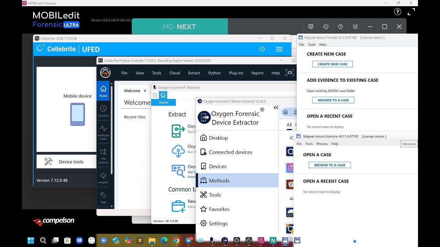The height and width of the screenshot is (247, 440).
Task: Open File Systems in Physical Analyzer sidebar
Action: tap(103, 156)
